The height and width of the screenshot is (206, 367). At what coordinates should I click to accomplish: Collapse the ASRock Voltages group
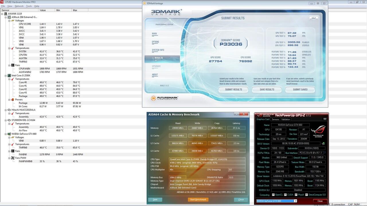9,21
